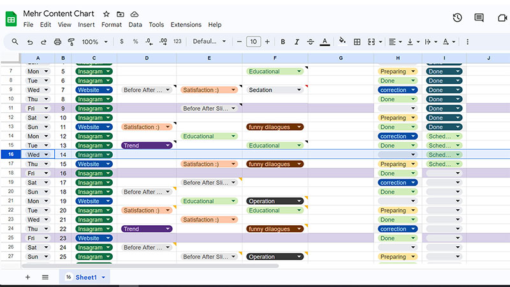The height and width of the screenshot is (287, 510).
Task: Add a new sheet
Action: (27, 277)
